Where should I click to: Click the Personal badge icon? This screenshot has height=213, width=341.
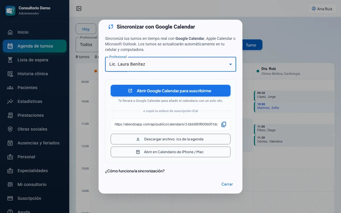tap(10, 157)
